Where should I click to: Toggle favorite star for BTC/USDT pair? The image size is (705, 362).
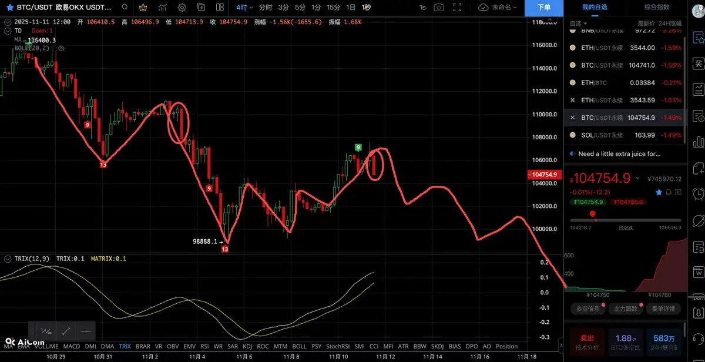click(x=10, y=8)
